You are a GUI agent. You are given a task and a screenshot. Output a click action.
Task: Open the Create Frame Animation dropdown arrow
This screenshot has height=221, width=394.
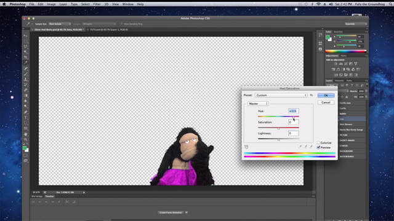(x=187, y=212)
